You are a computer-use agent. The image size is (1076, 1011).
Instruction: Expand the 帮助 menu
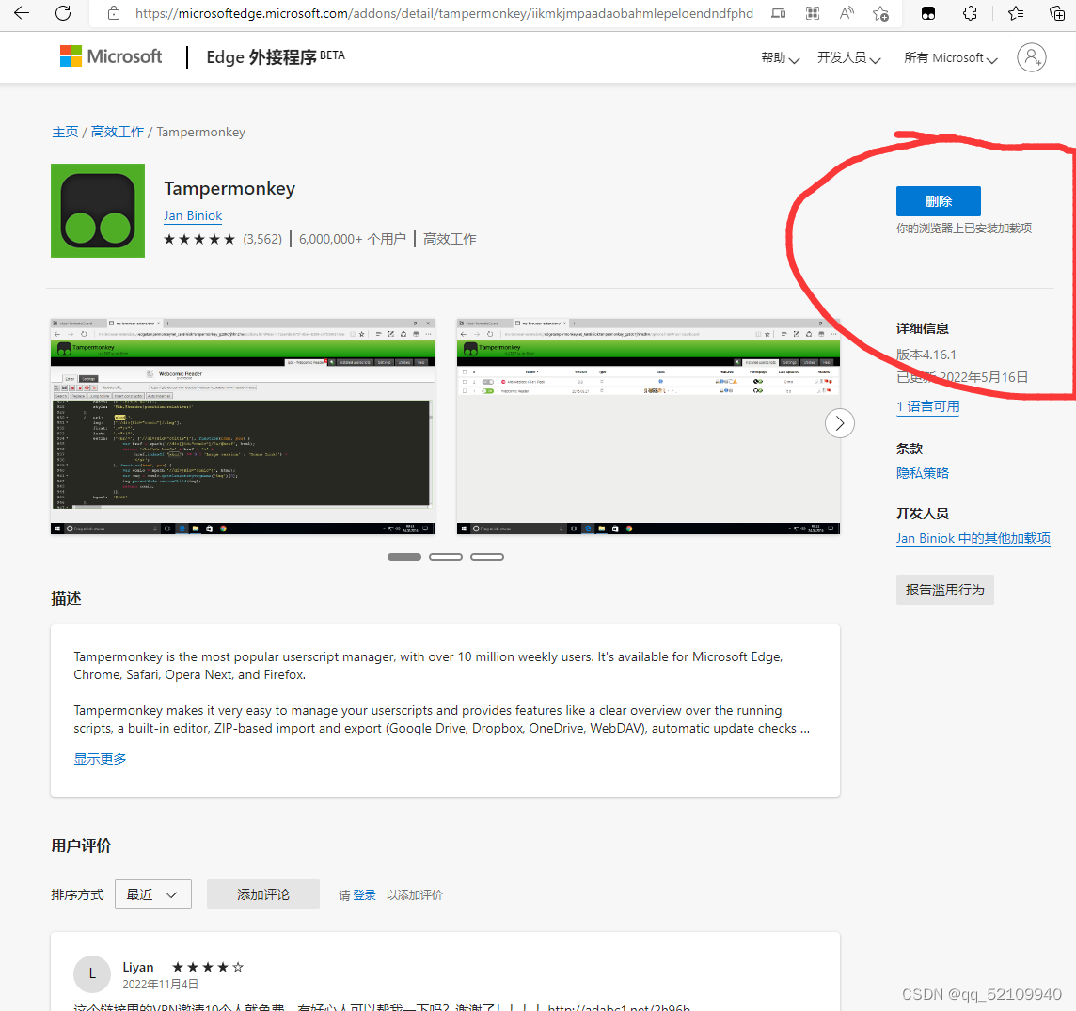pos(781,58)
